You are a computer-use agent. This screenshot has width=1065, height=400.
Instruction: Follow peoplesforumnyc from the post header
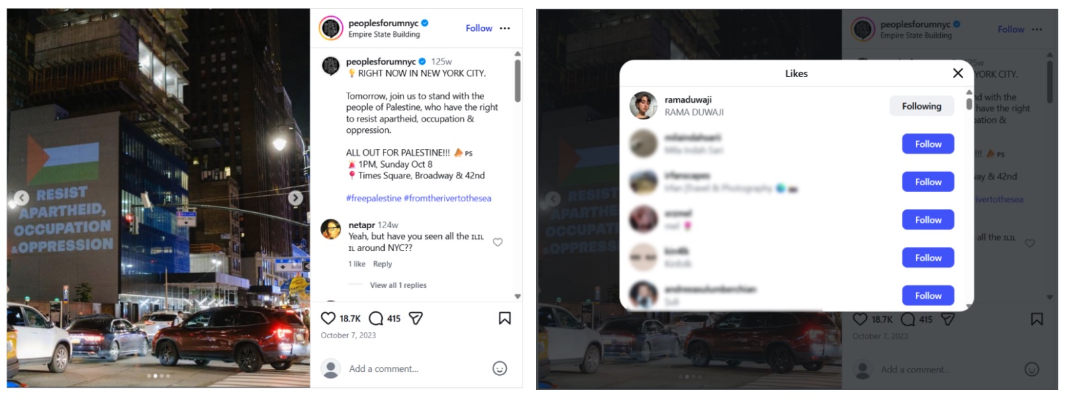pos(479,28)
